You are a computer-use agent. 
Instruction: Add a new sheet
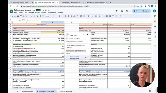click(14, 91)
